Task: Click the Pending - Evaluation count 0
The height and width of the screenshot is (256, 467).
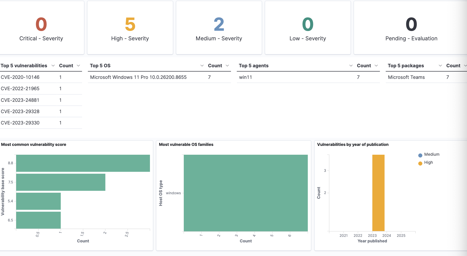Action: (411, 24)
